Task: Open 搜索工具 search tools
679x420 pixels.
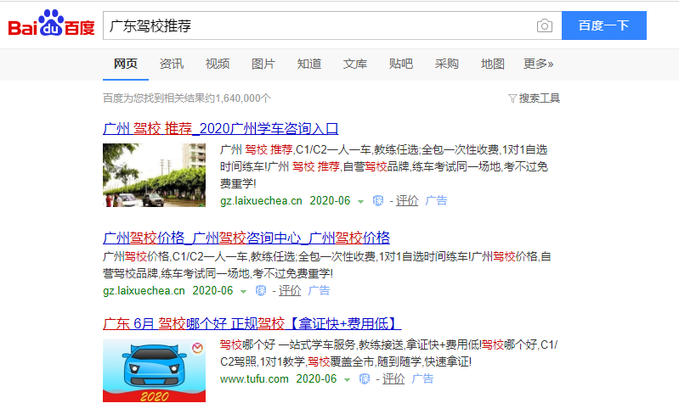Action: tap(539, 98)
